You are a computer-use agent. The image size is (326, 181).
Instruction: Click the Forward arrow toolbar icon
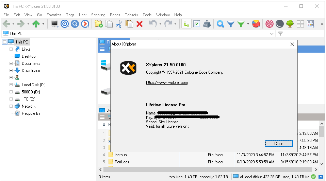tap(21, 24)
